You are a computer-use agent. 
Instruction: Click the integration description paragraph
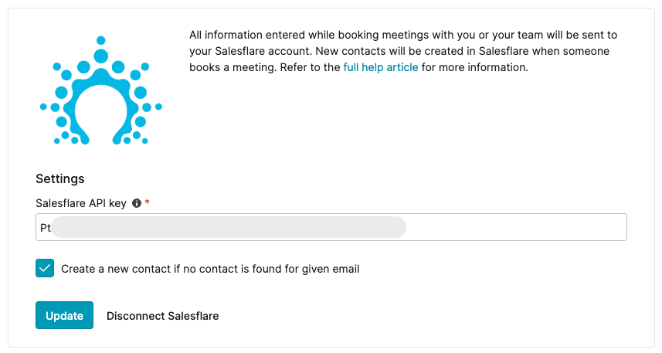(403, 51)
